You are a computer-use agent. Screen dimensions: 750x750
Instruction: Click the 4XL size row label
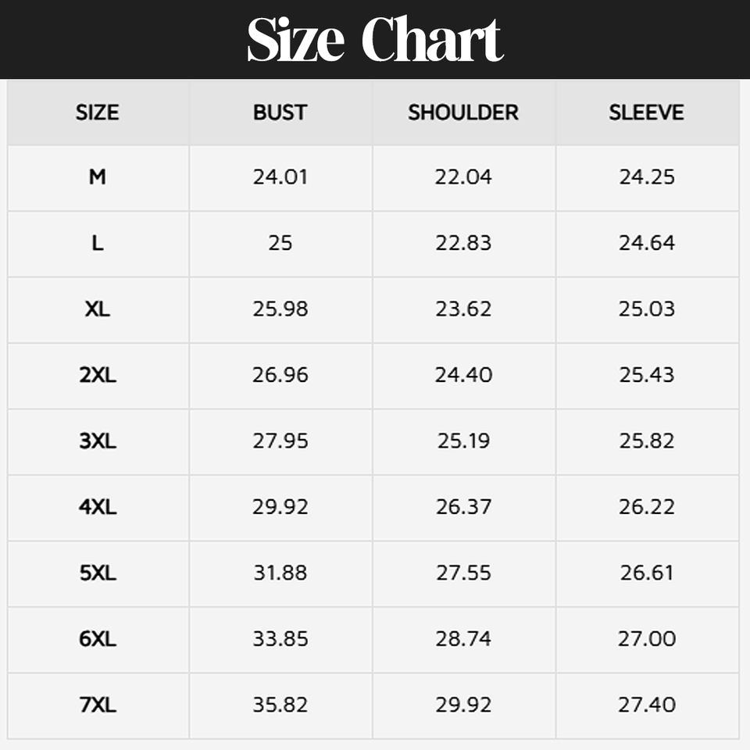point(98,507)
